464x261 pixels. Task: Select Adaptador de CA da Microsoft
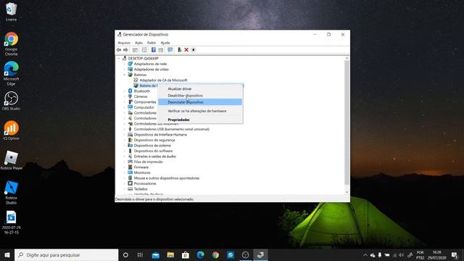[163, 80]
